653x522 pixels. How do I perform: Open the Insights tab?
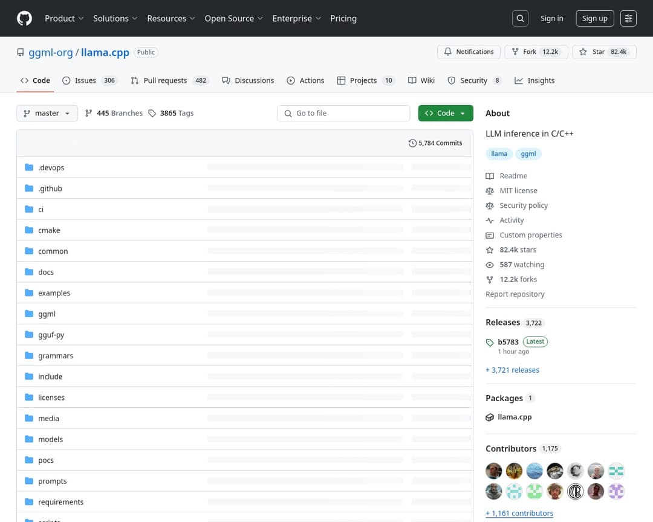pyautogui.click(x=534, y=80)
